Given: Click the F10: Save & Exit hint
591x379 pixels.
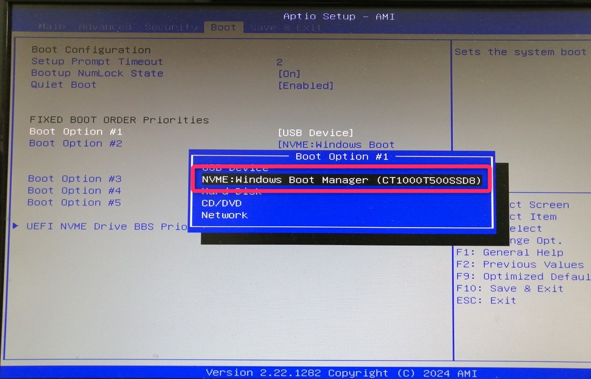Looking at the screenshot, I should click(x=509, y=289).
